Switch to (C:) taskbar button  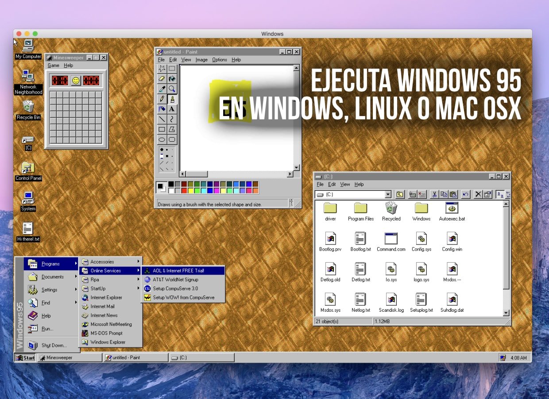click(x=201, y=358)
